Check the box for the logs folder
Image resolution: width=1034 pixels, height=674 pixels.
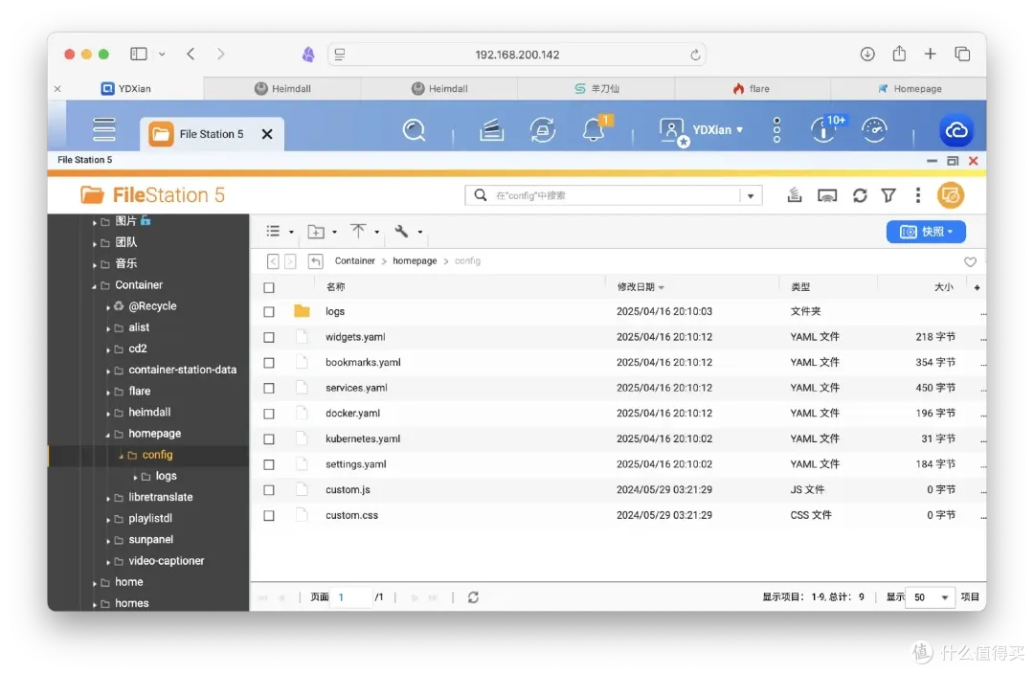pos(269,312)
